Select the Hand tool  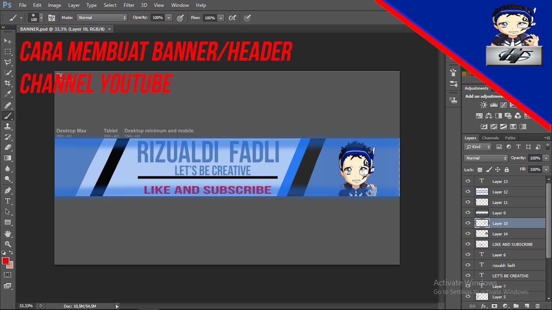point(8,233)
